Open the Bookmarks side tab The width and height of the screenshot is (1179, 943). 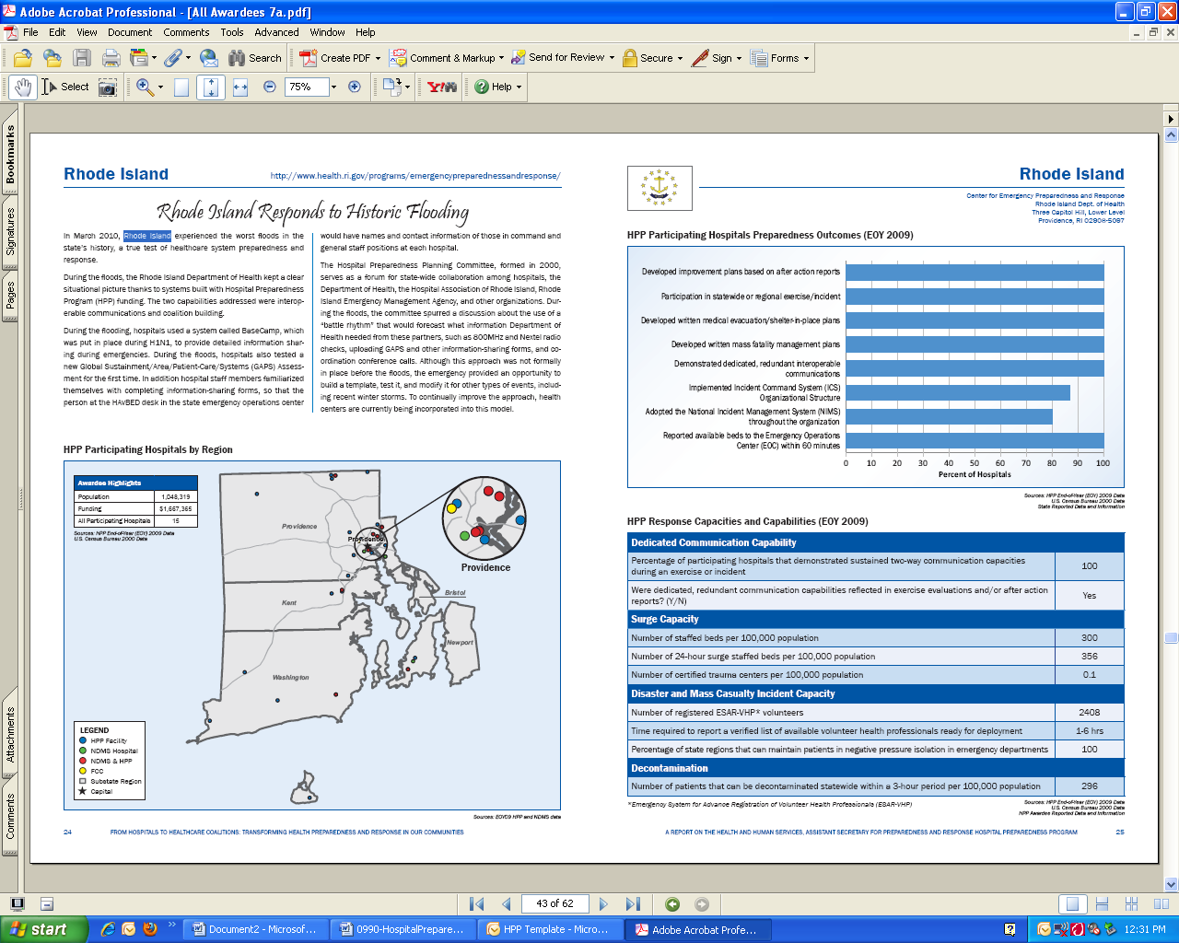pyautogui.click(x=10, y=154)
